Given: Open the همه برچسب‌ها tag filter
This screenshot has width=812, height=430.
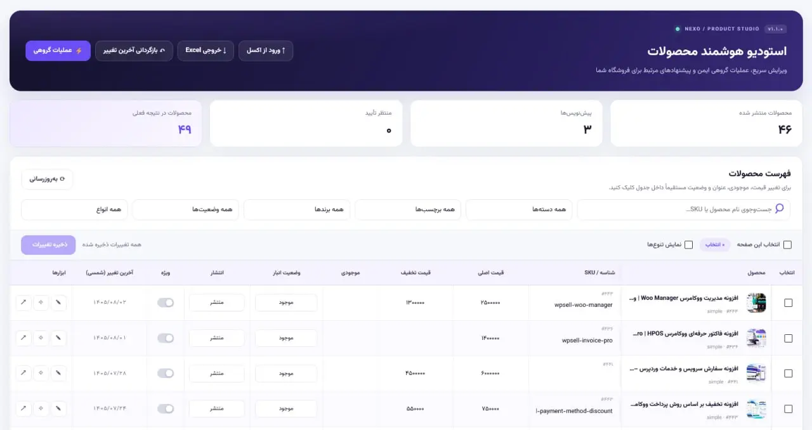Looking at the screenshot, I should coord(408,209).
